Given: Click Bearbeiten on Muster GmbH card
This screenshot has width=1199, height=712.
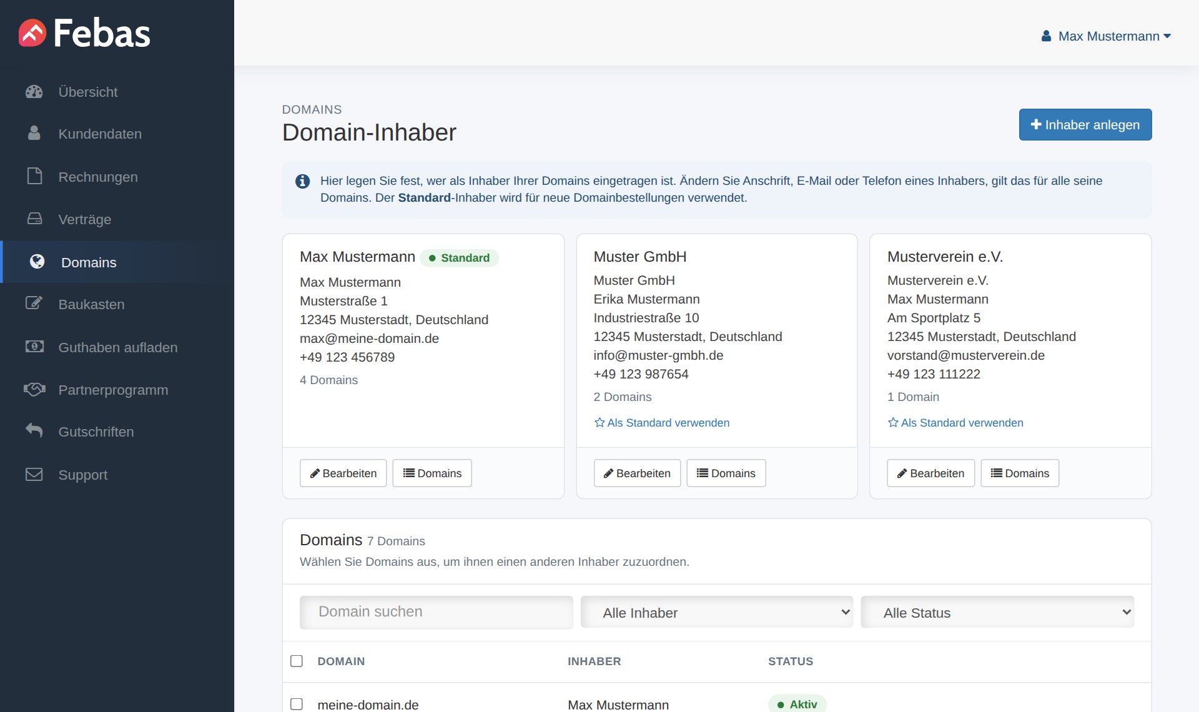Looking at the screenshot, I should [x=637, y=473].
